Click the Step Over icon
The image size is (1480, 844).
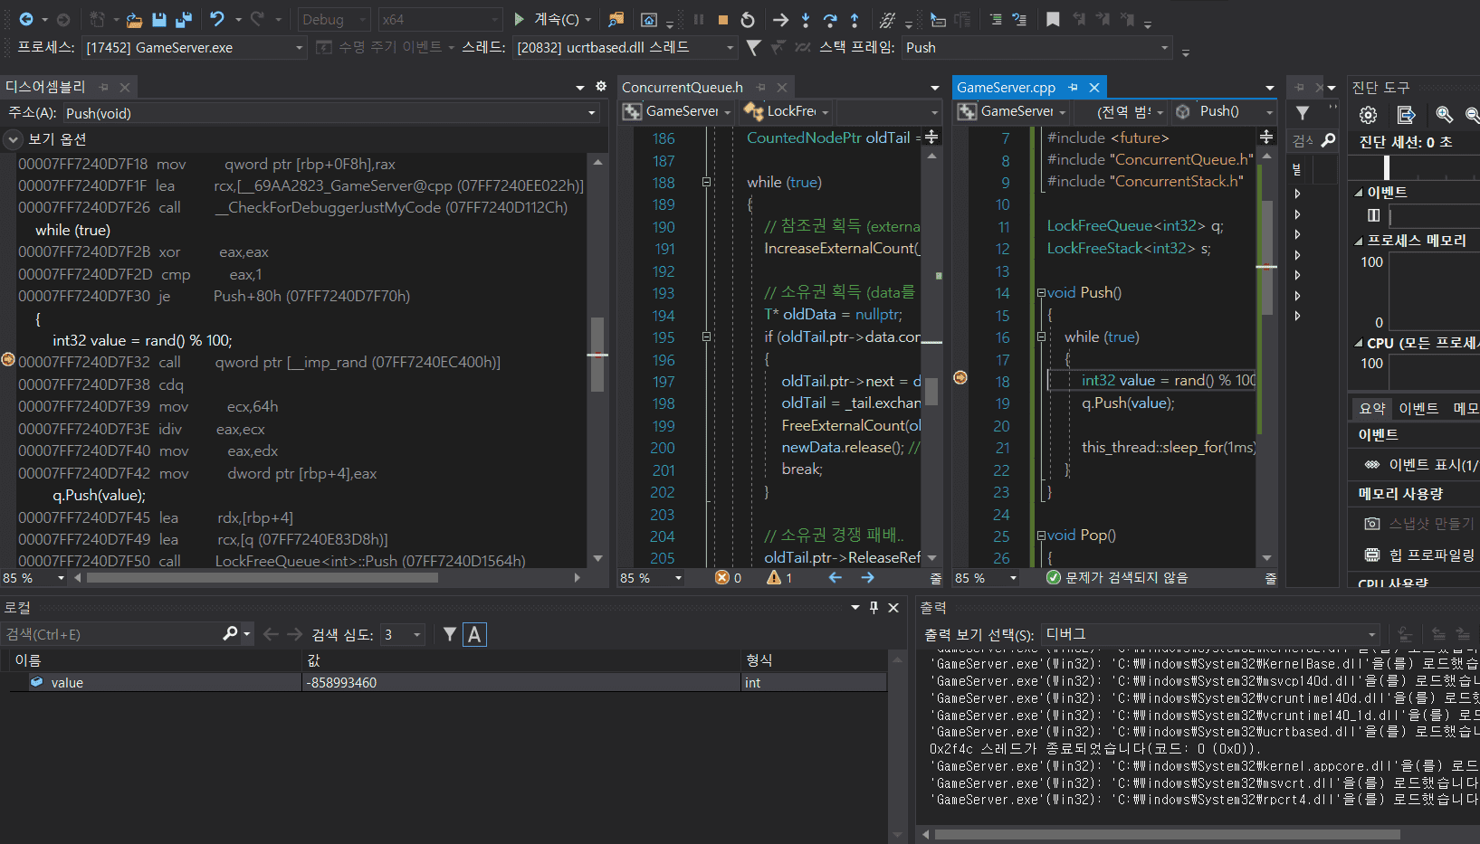830,20
